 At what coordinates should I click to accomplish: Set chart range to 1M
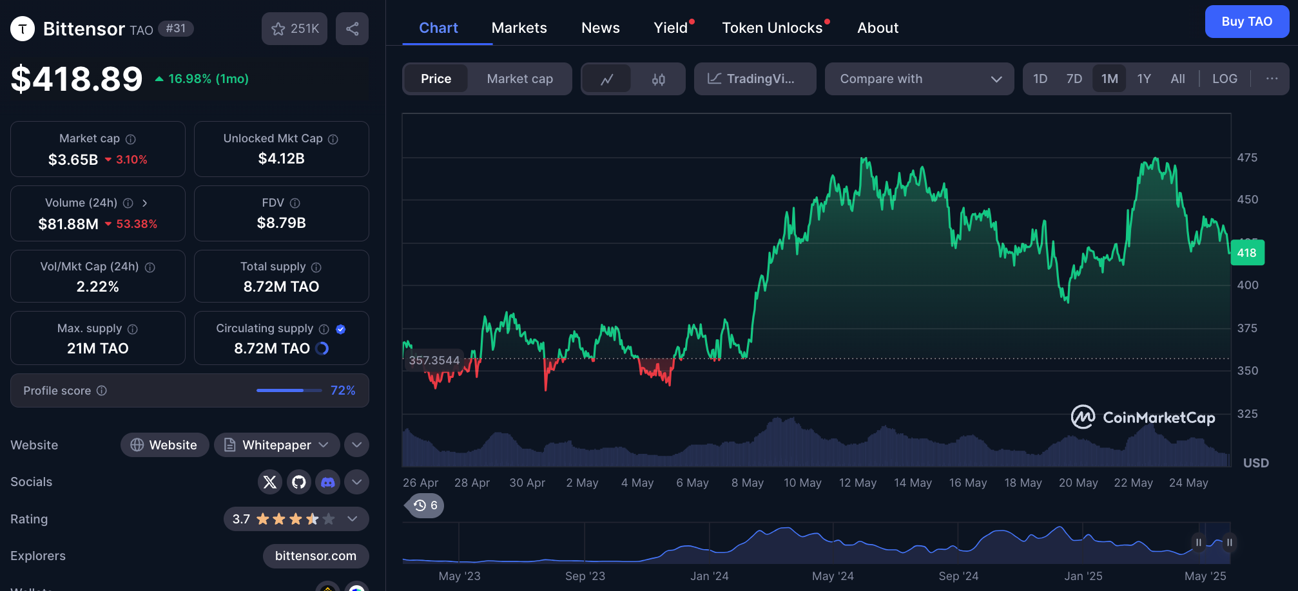(x=1109, y=79)
